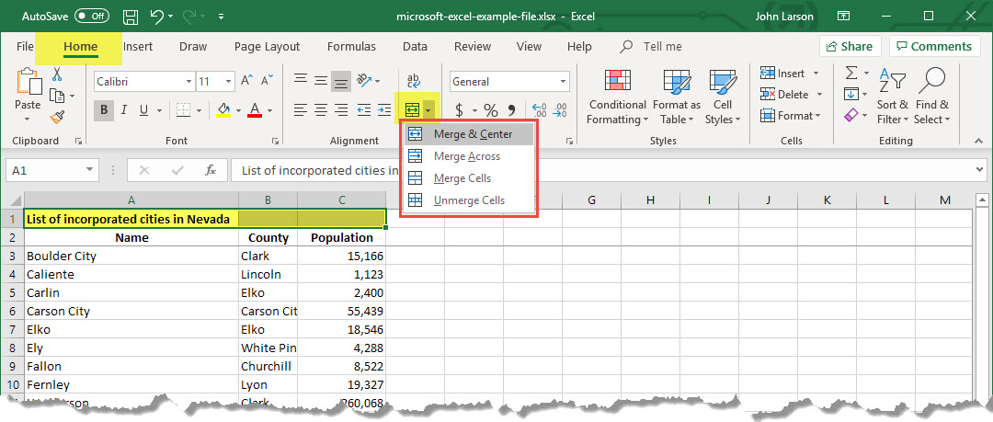This screenshot has width=993, height=422.
Task: Click the Save icon in title bar
Action: coord(131,17)
